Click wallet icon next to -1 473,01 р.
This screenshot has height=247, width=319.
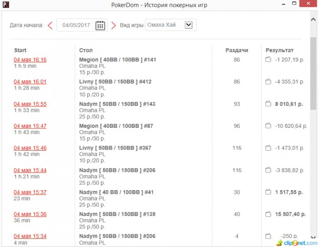click(268, 148)
